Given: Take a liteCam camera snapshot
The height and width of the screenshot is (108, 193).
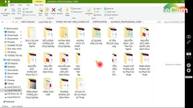Looking at the screenshot, I should coord(188,37).
